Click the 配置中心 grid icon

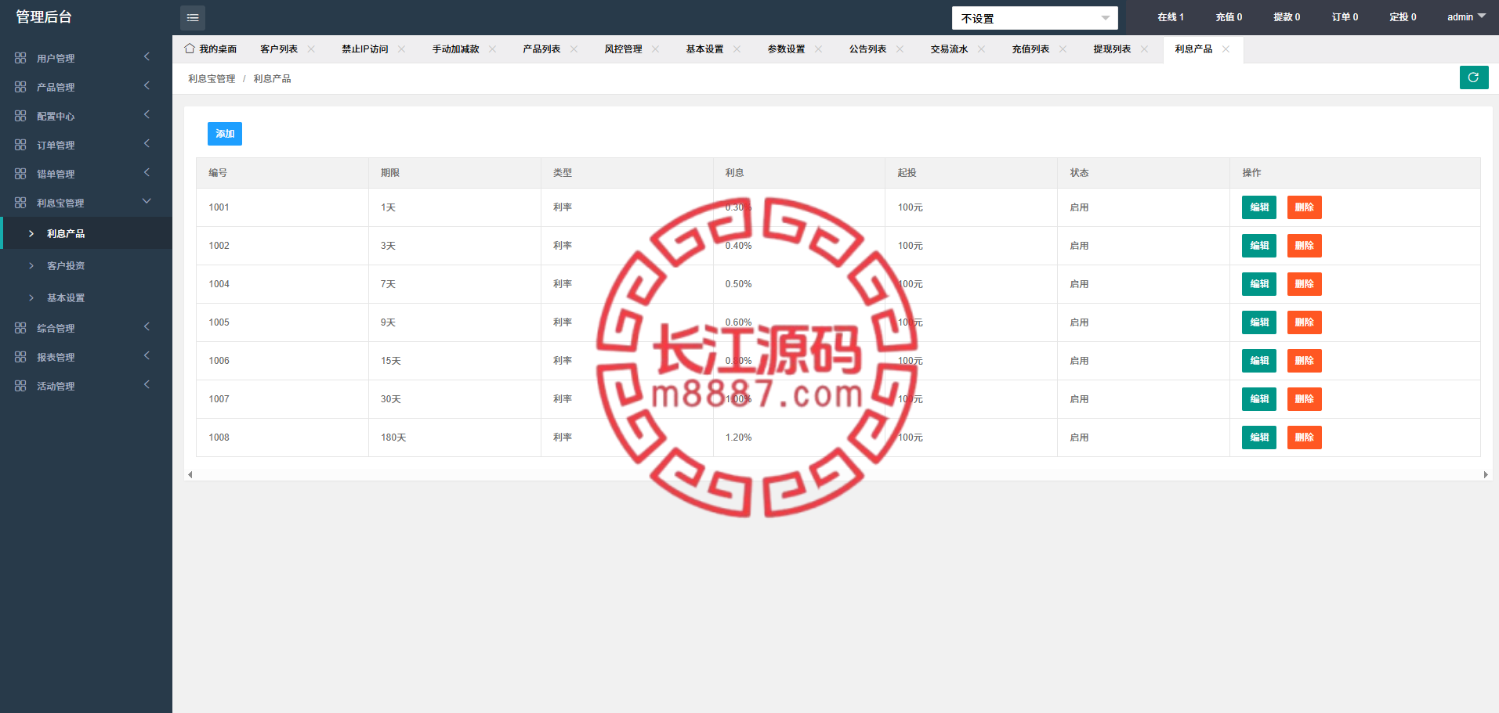pyautogui.click(x=20, y=116)
